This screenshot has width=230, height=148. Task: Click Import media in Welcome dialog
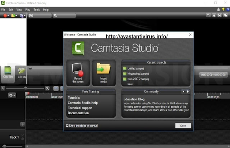104,73
